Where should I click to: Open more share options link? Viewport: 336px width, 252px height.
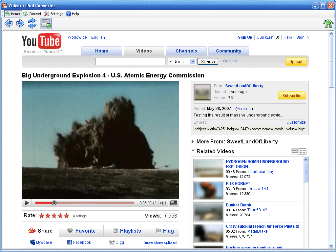pos(160,242)
